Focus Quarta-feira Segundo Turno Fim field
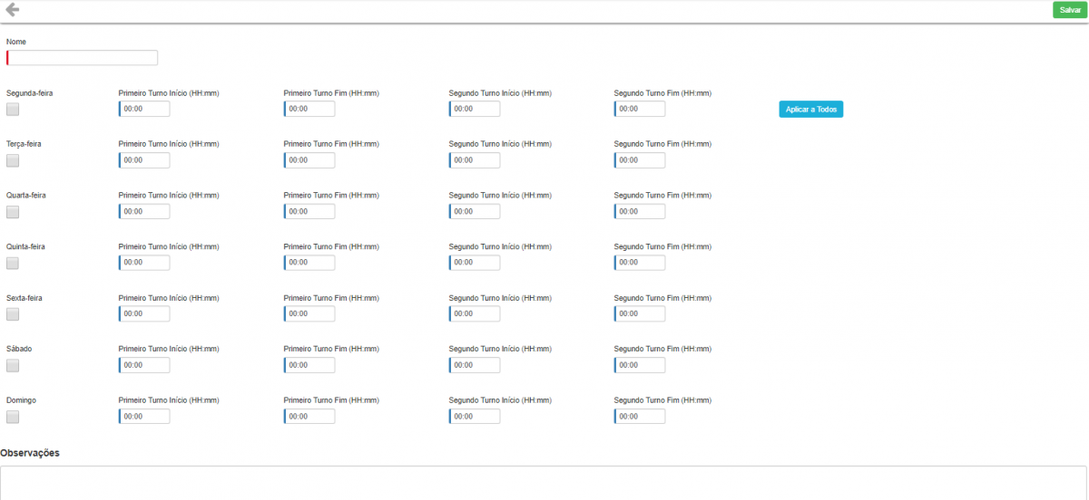The width and height of the screenshot is (1089, 500). [x=640, y=211]
